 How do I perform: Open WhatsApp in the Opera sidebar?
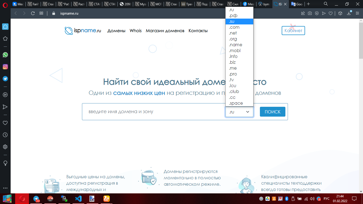[x=5, y=55]
